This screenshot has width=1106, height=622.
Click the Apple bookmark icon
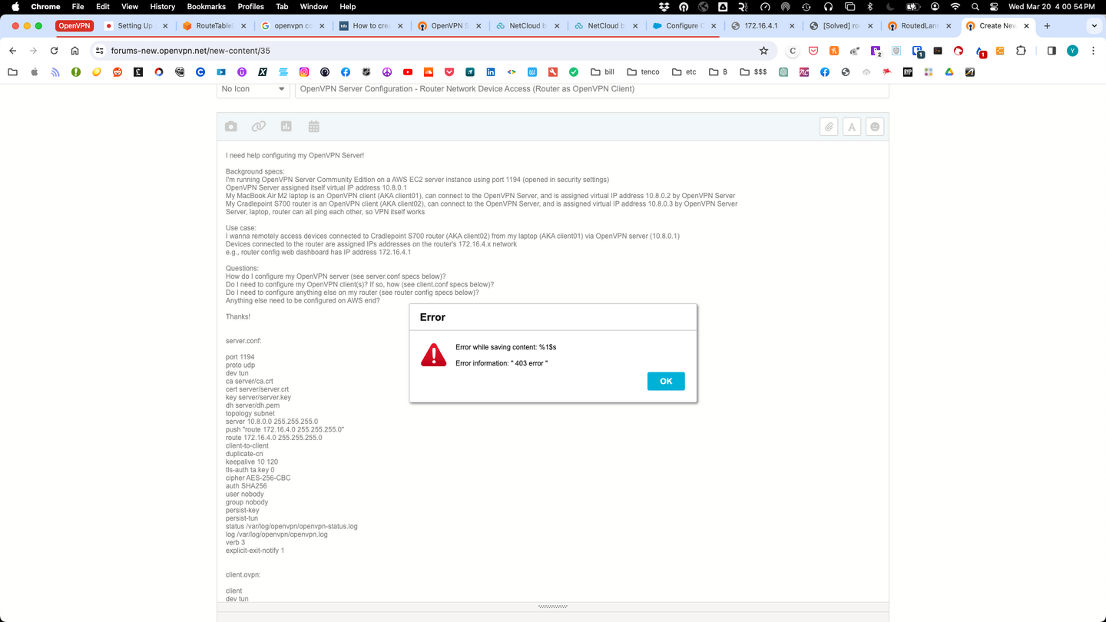[35, 72]
